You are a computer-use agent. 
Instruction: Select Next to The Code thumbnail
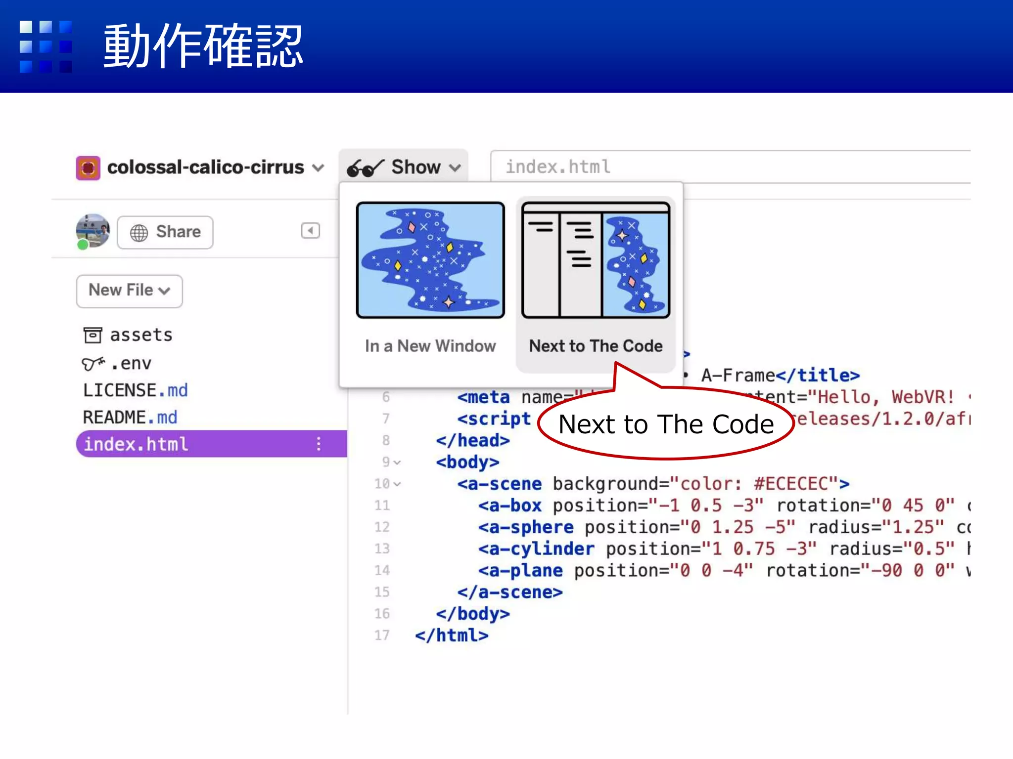click(596, 260)
